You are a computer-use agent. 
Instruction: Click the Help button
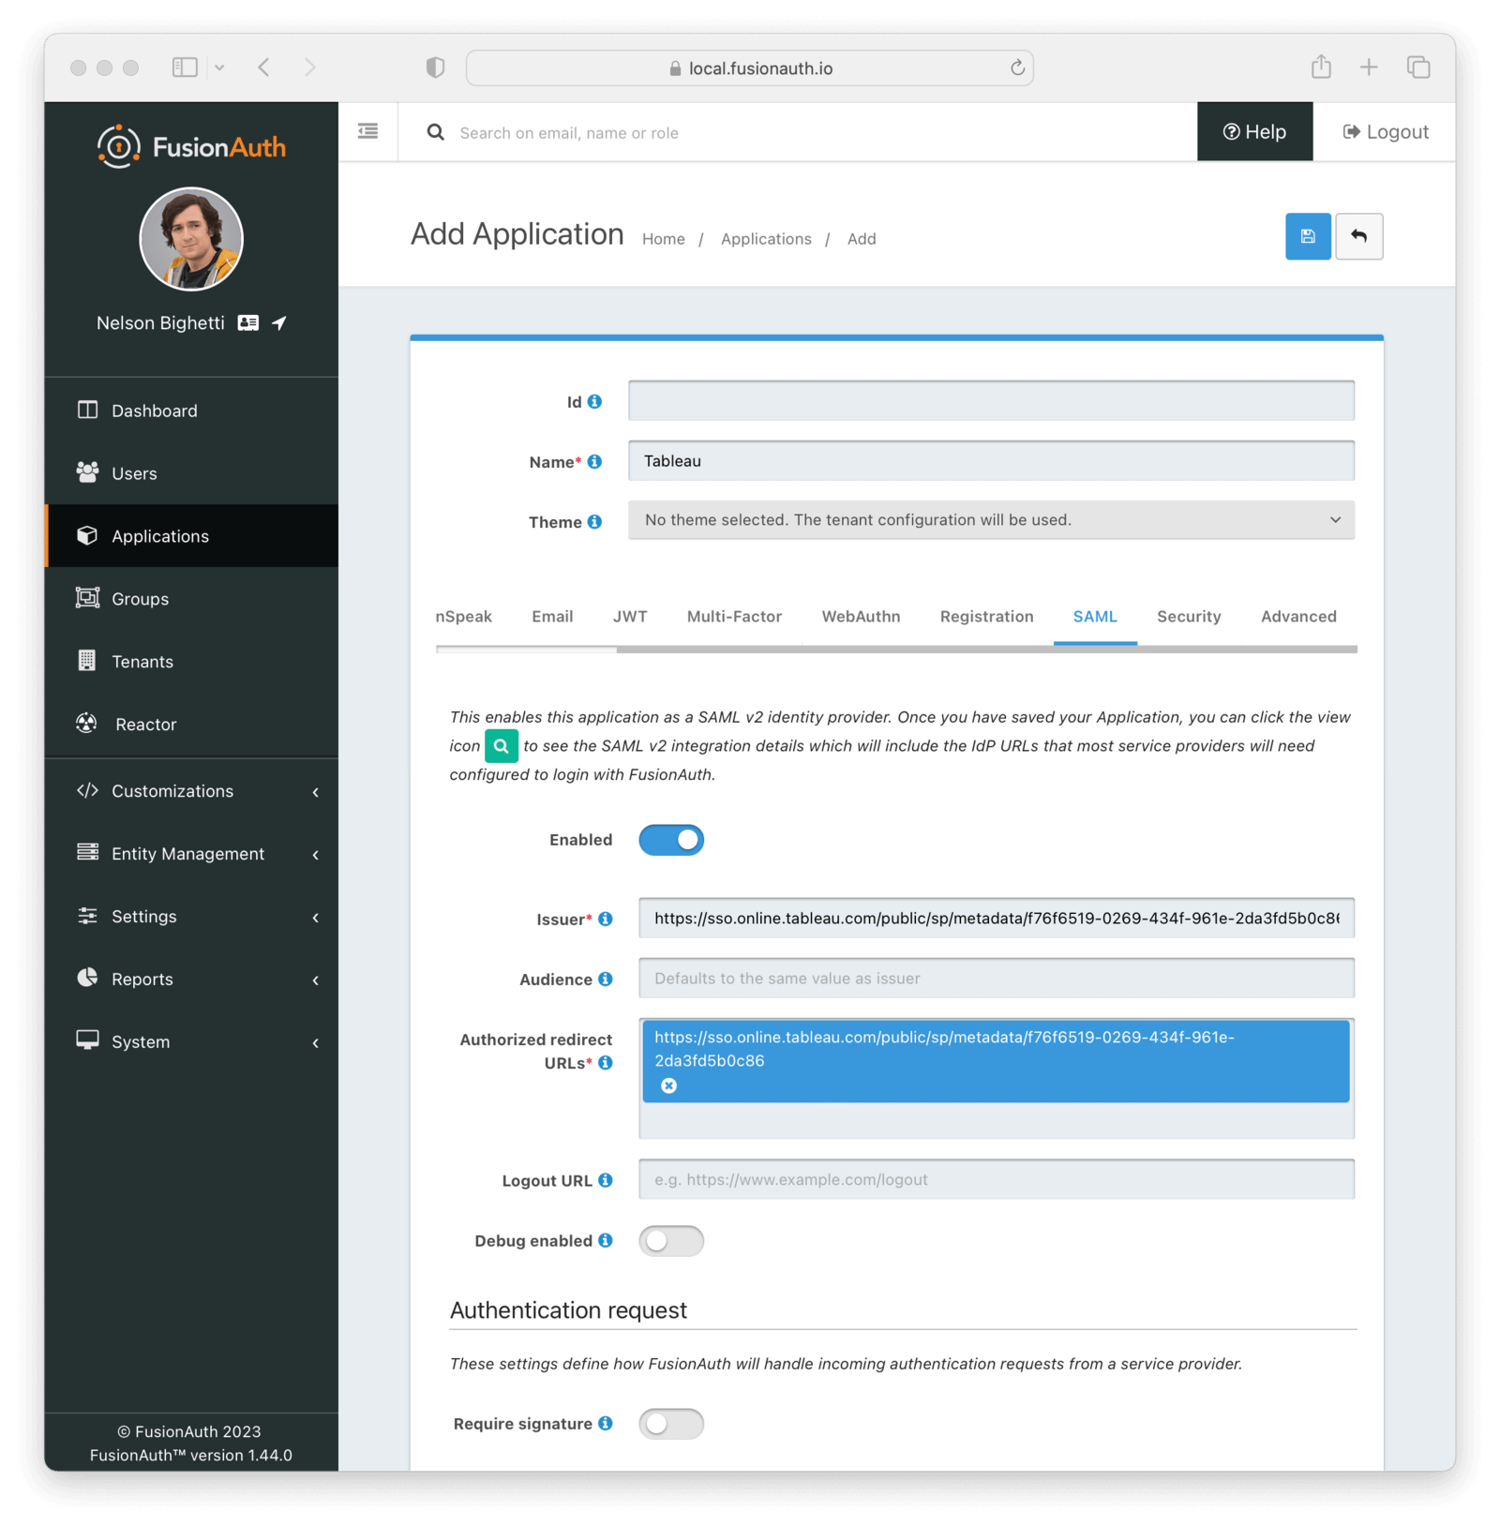pyautogui.click(x=1254, y=131)
